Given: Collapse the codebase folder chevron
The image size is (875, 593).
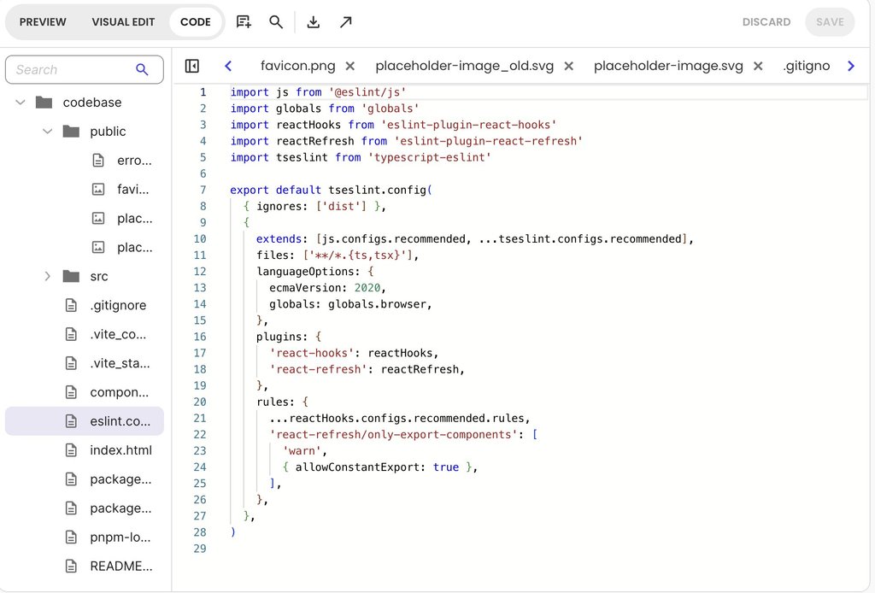Looking at the screenshot, I should 21,102.
